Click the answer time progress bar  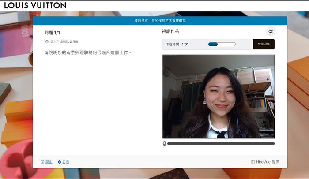click(222, 44)
